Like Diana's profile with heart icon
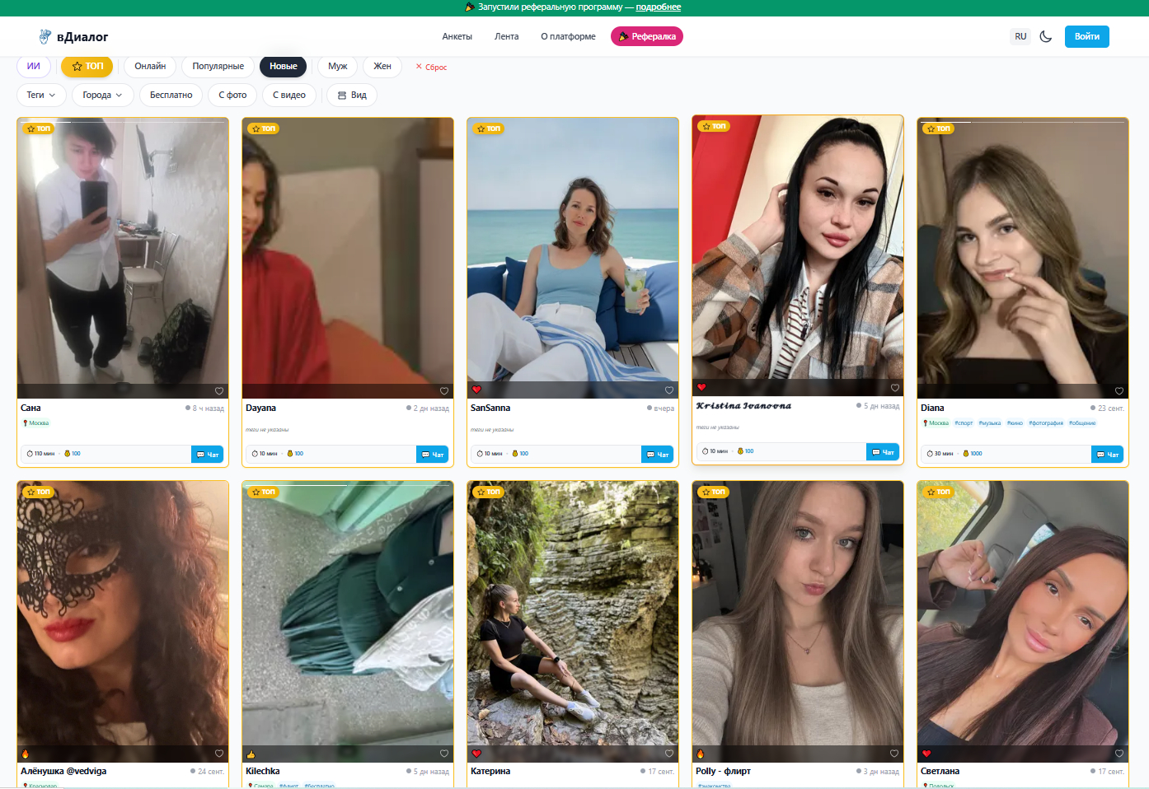The image size is (1149, 789). coord(1119,391)
